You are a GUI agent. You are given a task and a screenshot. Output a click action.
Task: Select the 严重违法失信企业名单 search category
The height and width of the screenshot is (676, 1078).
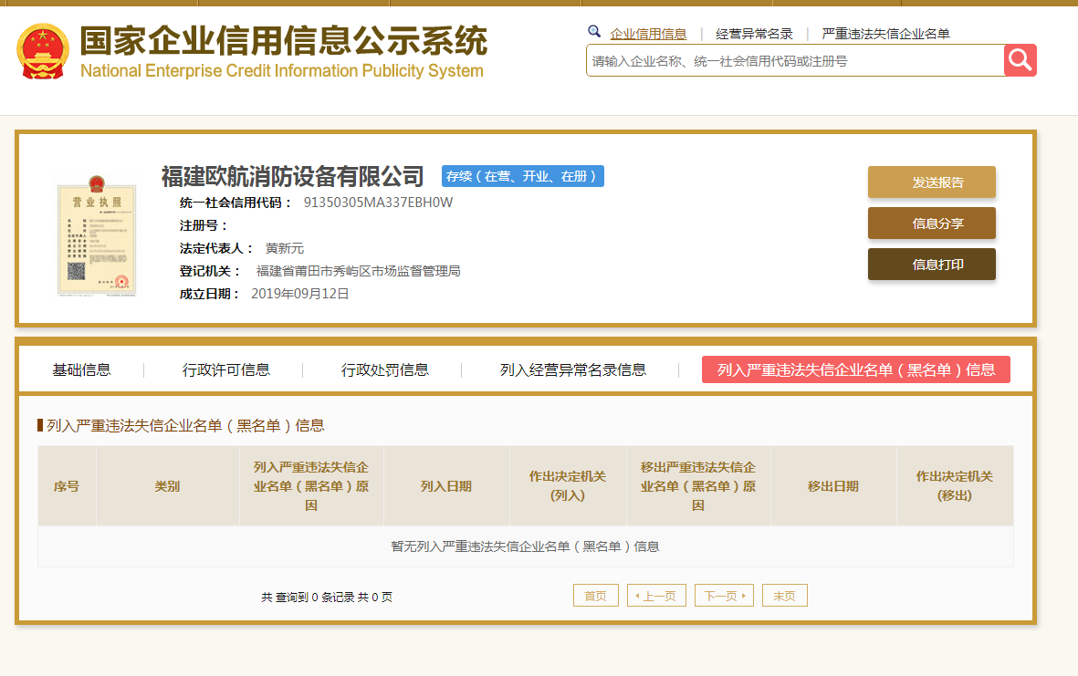click(885, 34)
